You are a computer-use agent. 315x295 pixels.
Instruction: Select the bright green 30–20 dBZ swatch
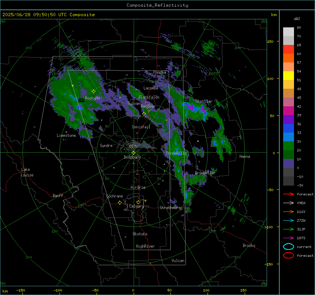click(x=288, y=146)
